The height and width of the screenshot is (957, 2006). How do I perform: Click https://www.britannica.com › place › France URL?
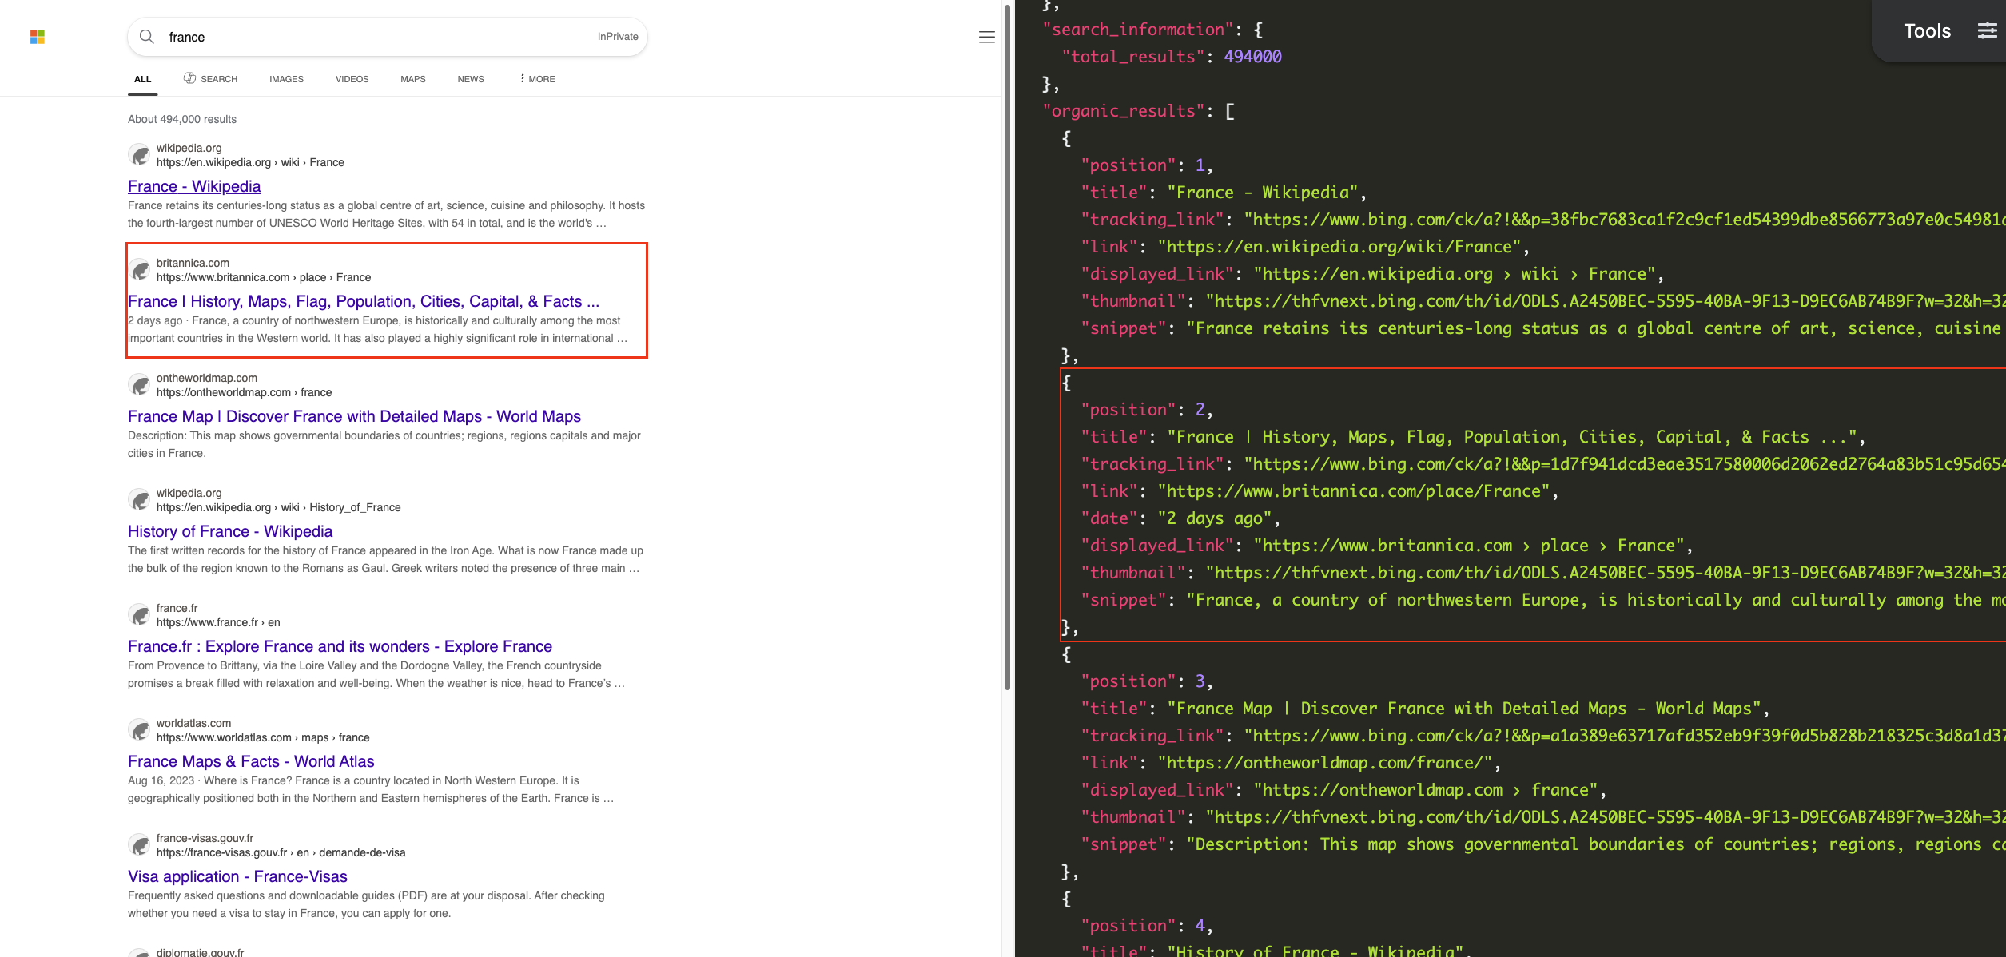(264, 277)
